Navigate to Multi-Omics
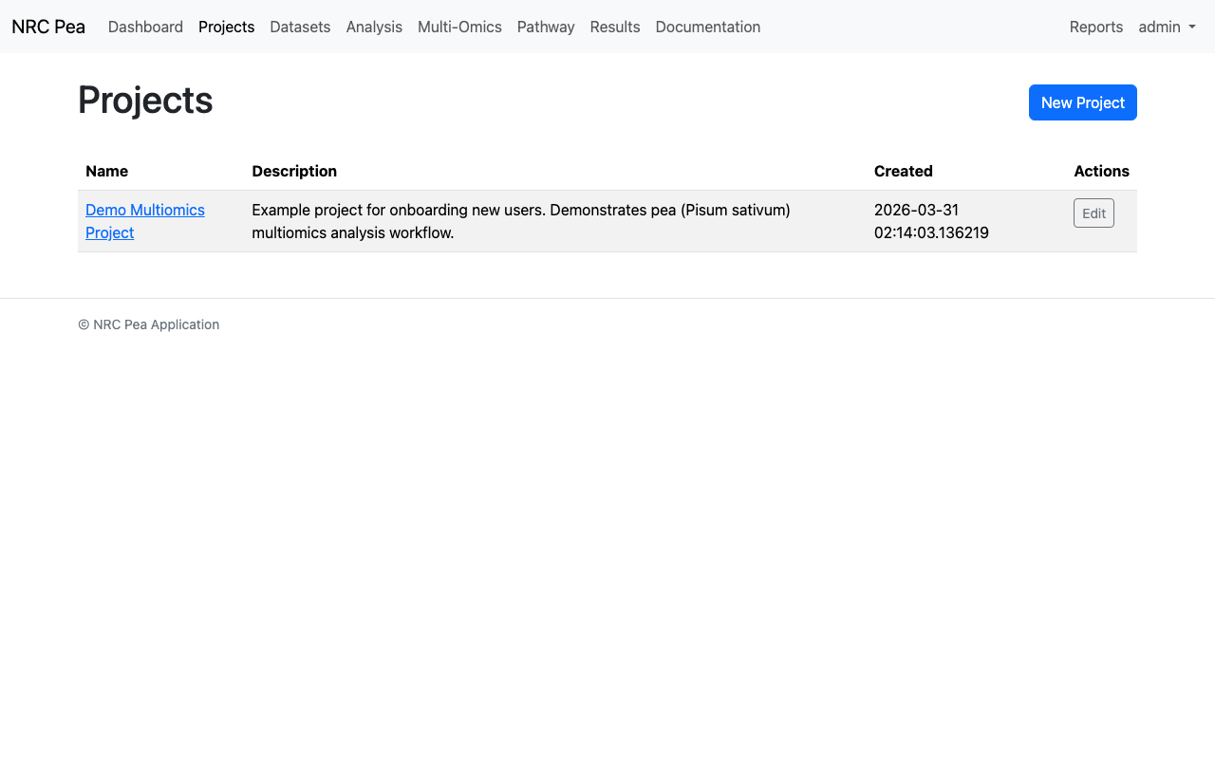Viewport: 1215px width, 759px height. tap(459, 27)
